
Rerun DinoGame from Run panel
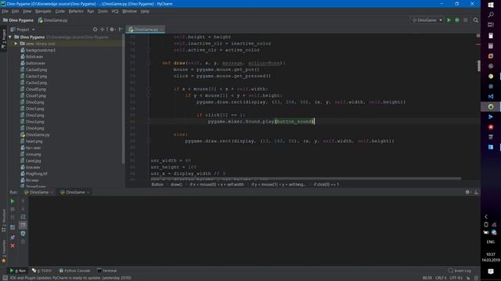point(13,201)
